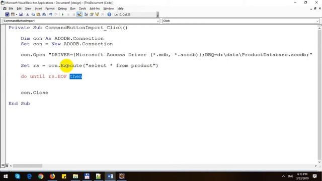Viewport: 322px width, 181px height.
Task: Expand the CommandButtonImport object dropdown
Action: click(157, 21)
